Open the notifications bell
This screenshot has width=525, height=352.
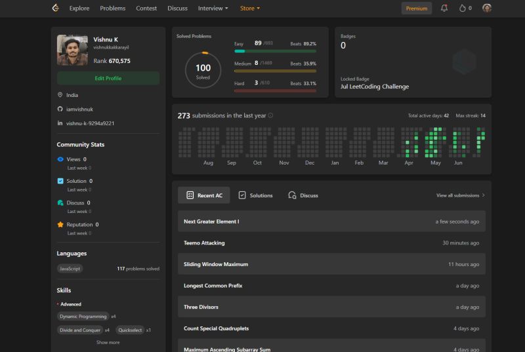point(444,8)
